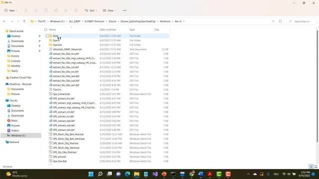Tick the checkbox beside the Echo folder
319x179 pixels.
click(47, 36)
